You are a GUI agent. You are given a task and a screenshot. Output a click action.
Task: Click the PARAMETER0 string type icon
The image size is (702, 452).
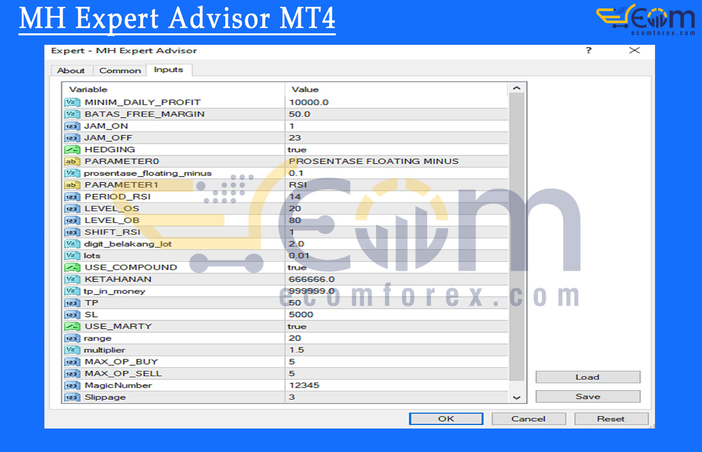[x=71, y=161]
